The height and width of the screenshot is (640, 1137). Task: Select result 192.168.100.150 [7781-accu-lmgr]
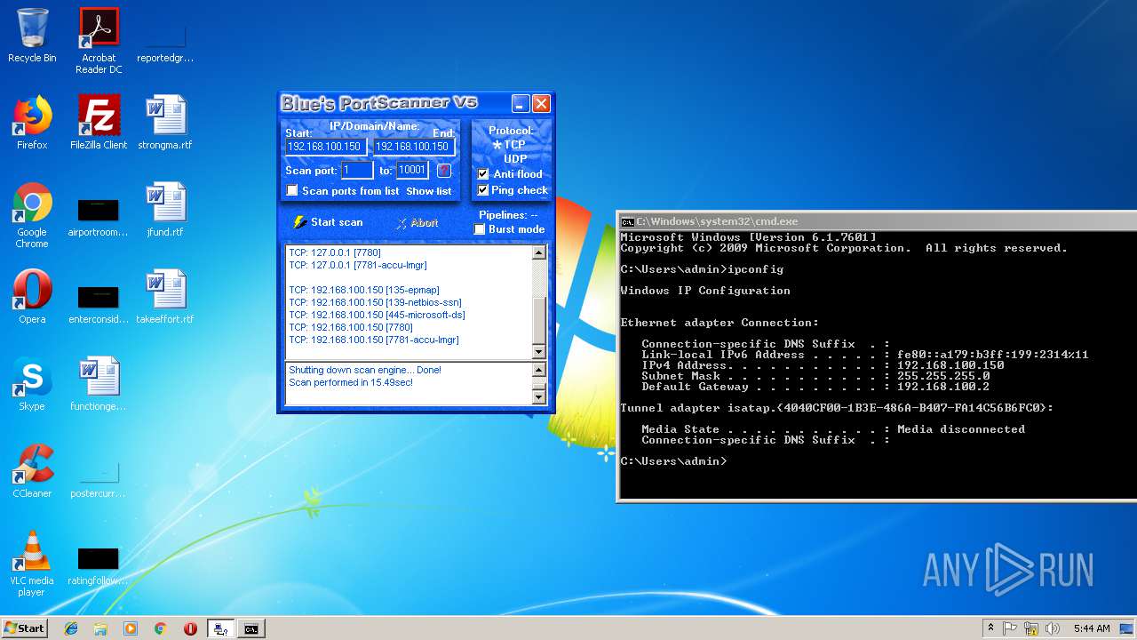coord(374,340)
